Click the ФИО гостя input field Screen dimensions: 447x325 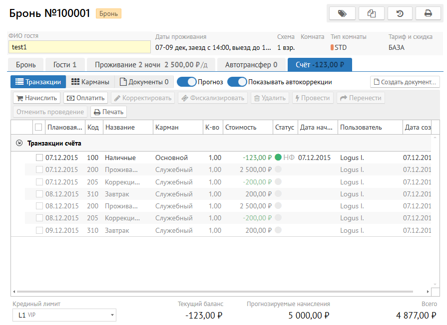tap(79, 47)
